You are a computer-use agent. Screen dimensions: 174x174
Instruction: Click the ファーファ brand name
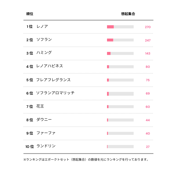[46, 133]
